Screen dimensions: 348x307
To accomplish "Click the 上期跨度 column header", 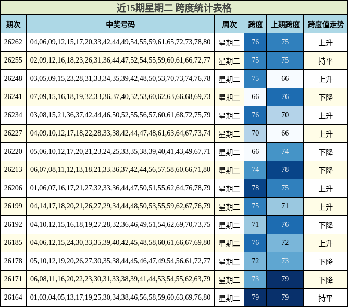I will tap(285, 24).
